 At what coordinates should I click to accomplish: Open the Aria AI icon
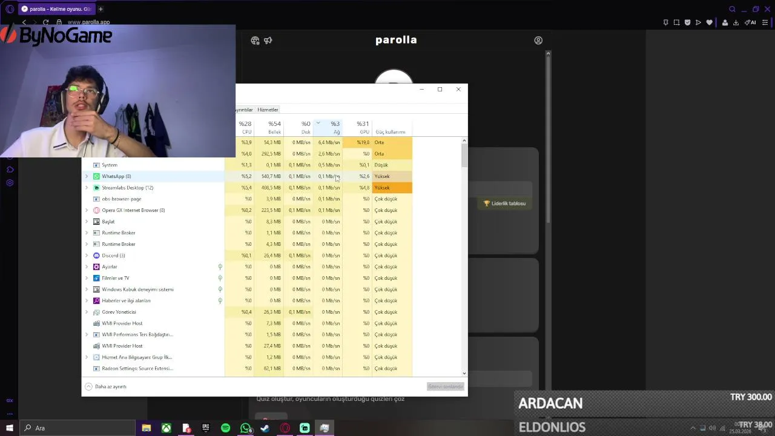pyautogui.click(x=751, y=22)
